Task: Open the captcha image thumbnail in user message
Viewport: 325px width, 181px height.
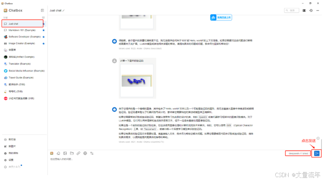Action: tap(137, 81)
